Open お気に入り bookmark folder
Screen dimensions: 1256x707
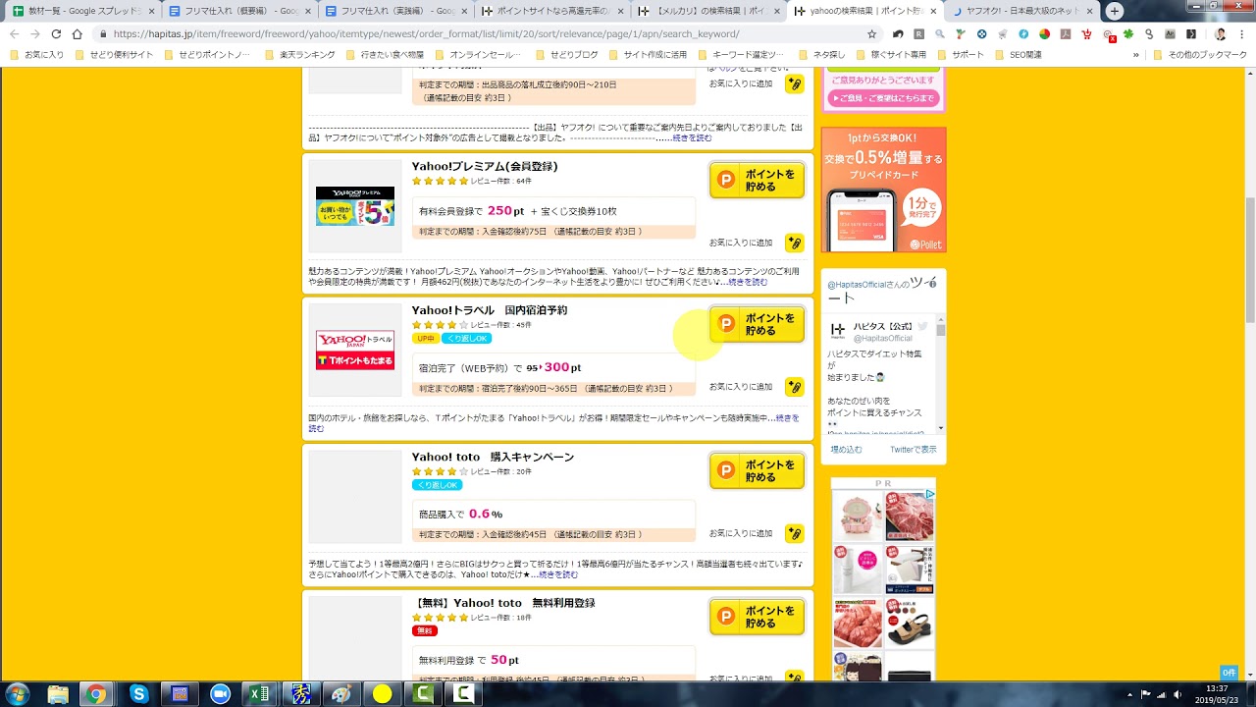37,55
